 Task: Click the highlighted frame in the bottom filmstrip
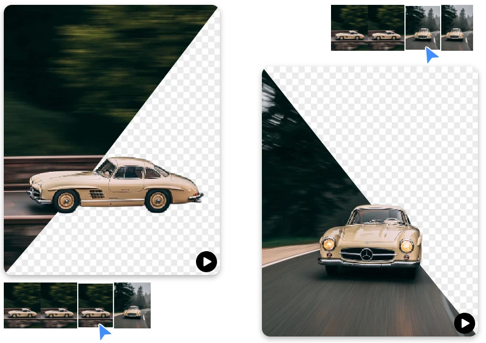point(95,305)
